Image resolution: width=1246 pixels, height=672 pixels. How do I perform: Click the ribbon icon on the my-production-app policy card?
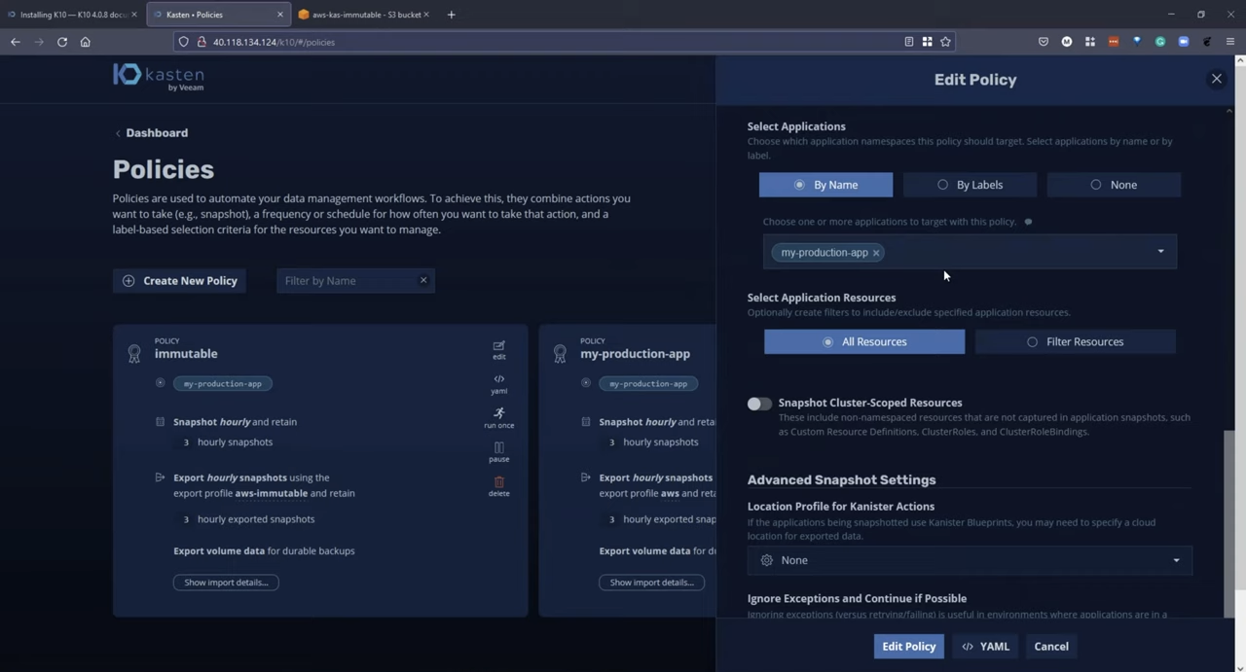tap(560, 354)
